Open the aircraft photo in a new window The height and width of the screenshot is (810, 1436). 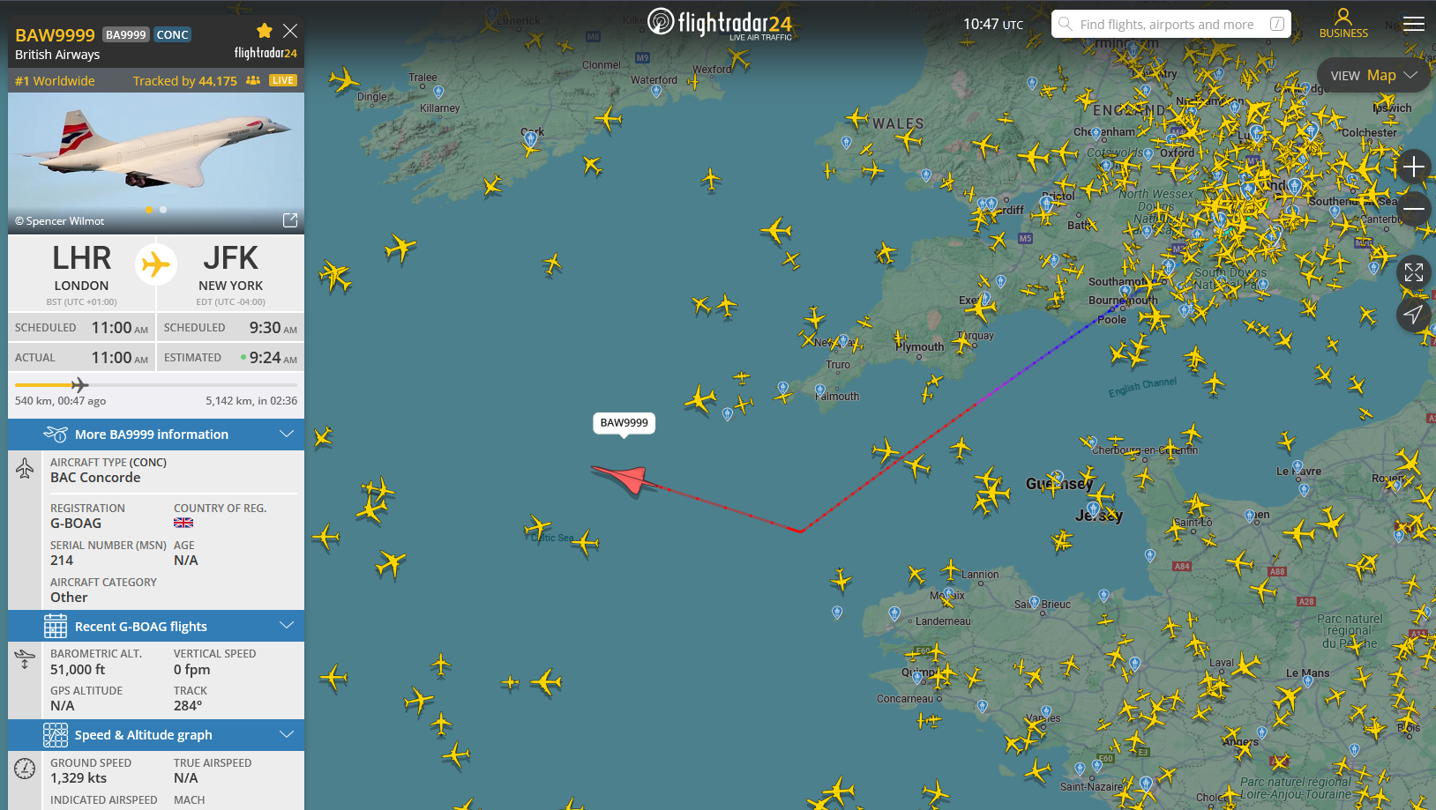(x=290, y=220)
